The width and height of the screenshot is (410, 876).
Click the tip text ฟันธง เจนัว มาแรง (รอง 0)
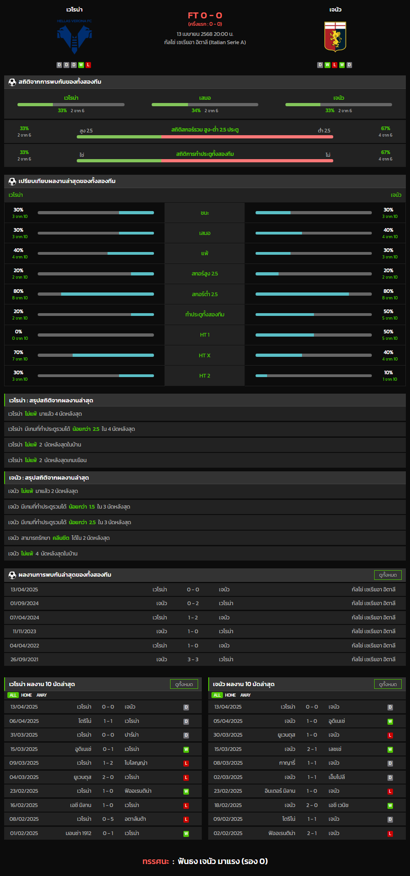tap(223, 861)
